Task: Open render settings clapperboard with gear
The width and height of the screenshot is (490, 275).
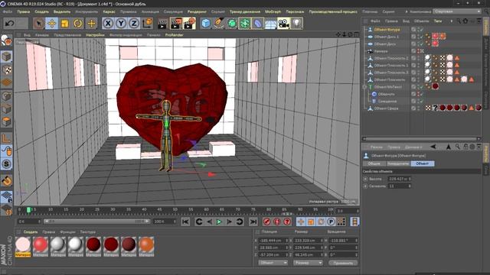Action: (190, 24)
